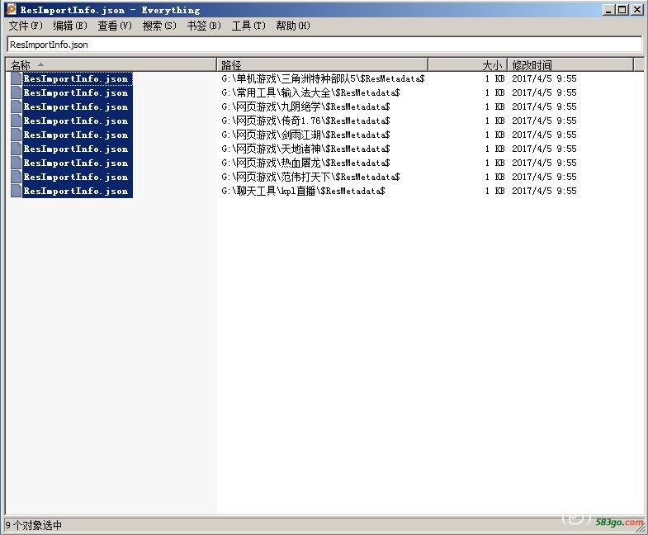Select ResImportInfo.json in 剑雨江湖 folder
Viewport: 648px width, 535px height.
coord(78,135)
